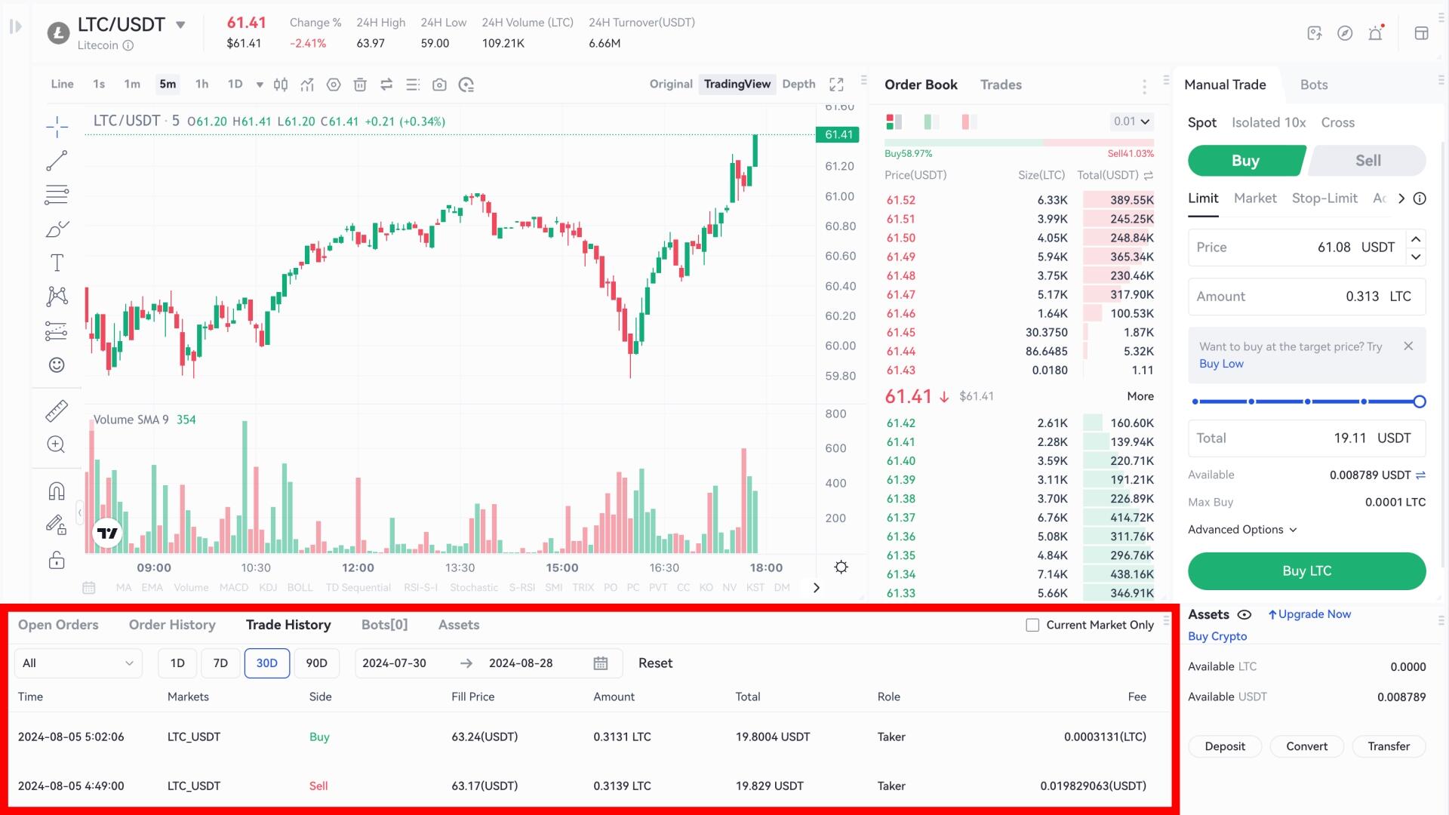Click the Deposit button
1449x815 pixels.
(1225, 746)
